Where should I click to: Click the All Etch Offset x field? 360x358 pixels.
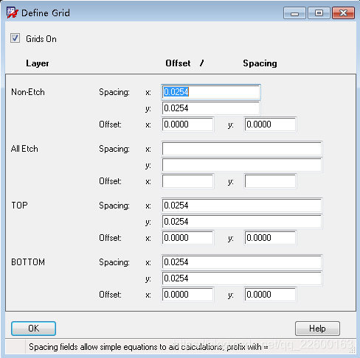(187, 181)
